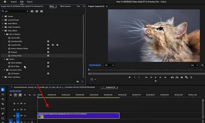
Task: Select the Track Select Forward tool
Action: [x=3, y=94]
